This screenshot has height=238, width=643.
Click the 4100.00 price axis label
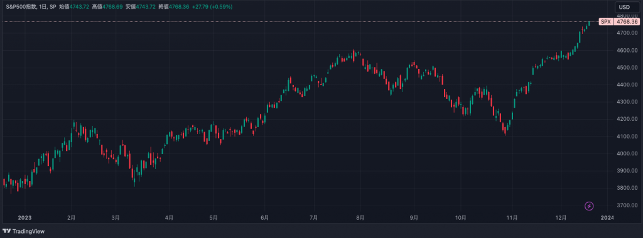click(627, 136)
